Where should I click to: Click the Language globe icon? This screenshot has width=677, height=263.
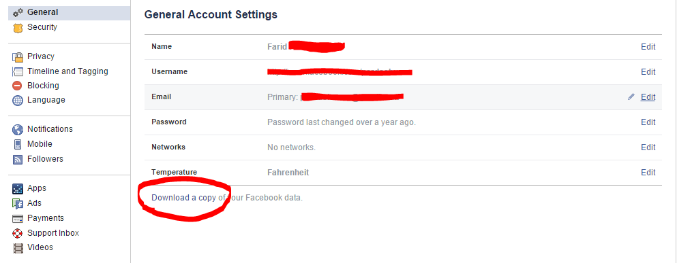[x=18, y=101]
